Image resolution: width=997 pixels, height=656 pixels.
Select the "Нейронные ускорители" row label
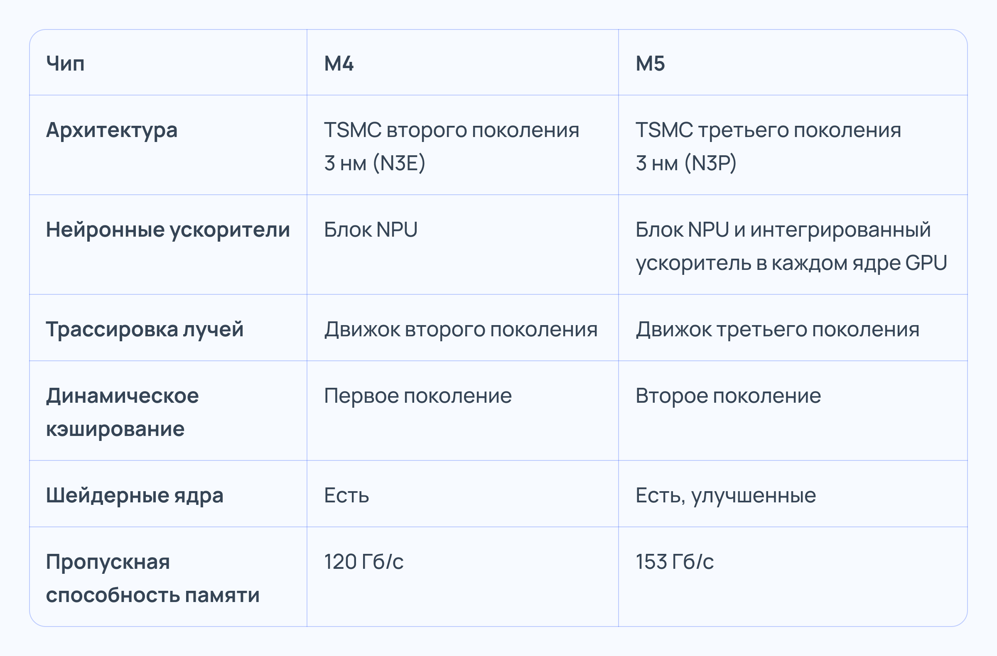point(167,230)
